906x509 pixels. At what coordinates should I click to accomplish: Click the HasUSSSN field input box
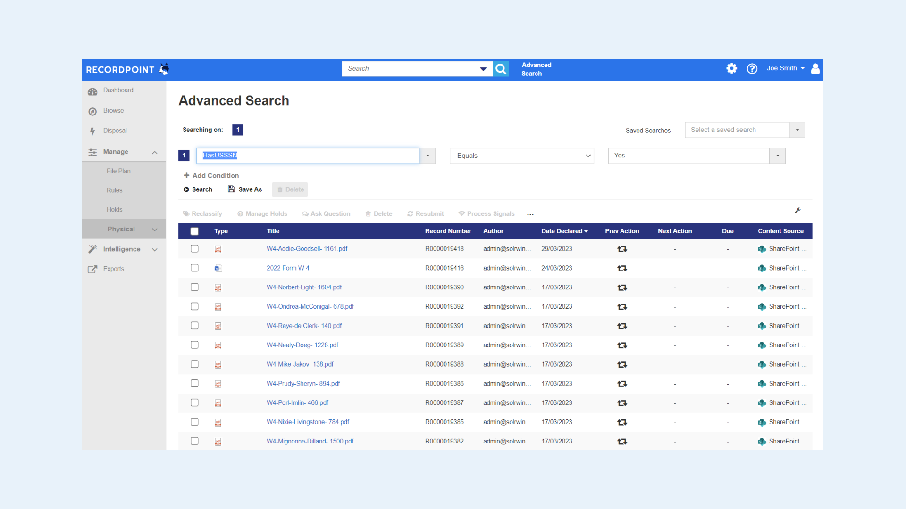pyautogui.click(x=308, y=156)
